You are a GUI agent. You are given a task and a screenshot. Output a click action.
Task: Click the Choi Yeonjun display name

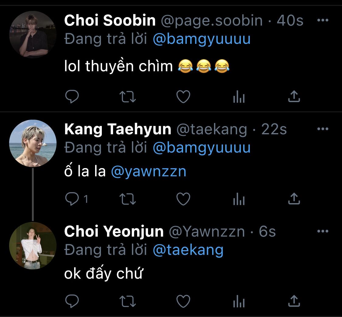point(114,232)
